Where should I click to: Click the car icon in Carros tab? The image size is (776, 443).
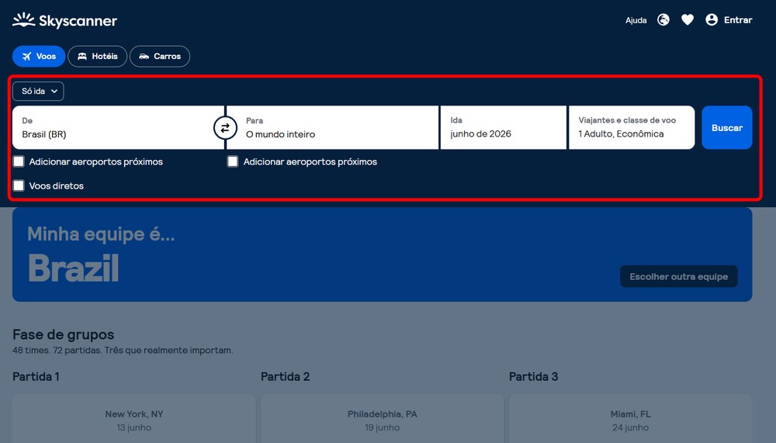coord(144,57)
